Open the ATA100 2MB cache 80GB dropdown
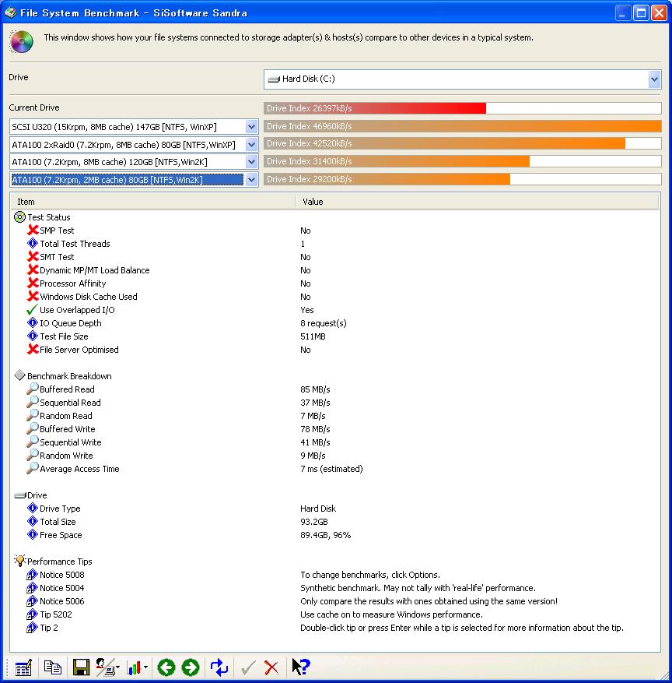 coord(251,179)
